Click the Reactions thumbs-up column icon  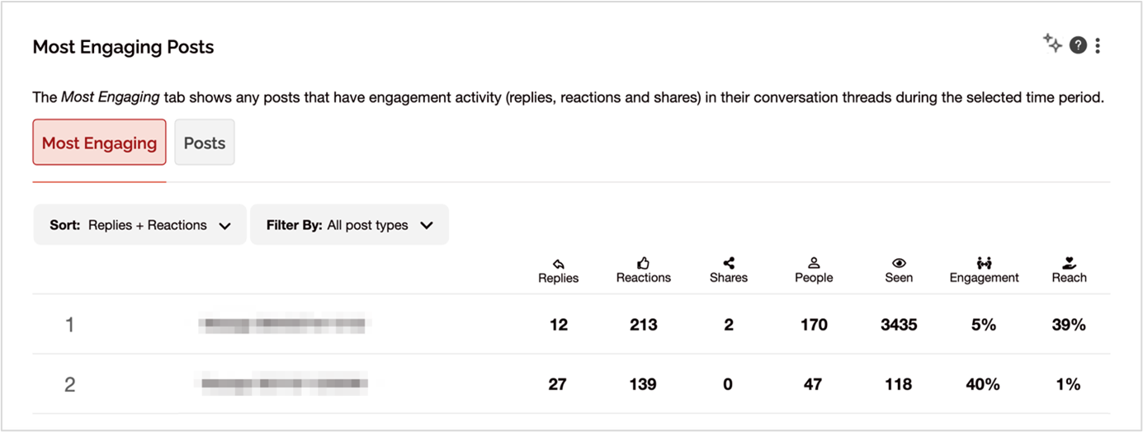[x=643, y=264]
